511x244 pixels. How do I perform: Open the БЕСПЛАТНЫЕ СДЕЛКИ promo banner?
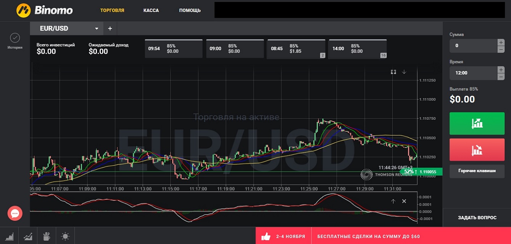point(368,236)
